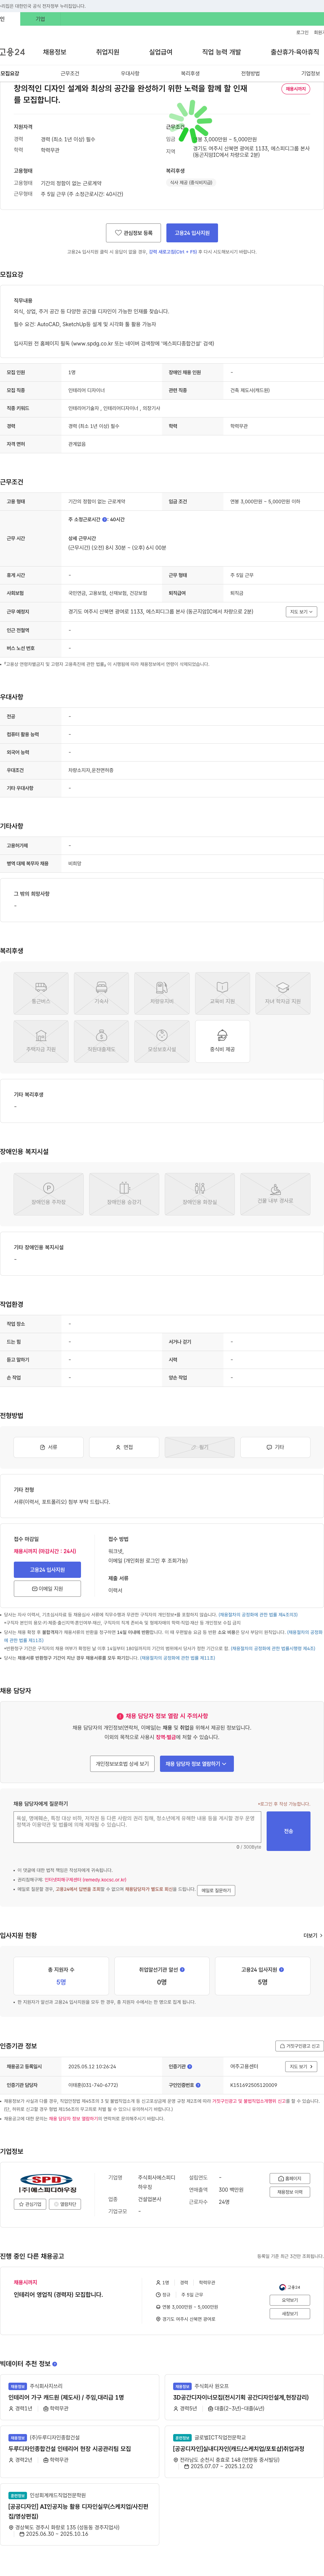Open the 실업급여 menu
324x2576 pixels.
click(161, 52)
